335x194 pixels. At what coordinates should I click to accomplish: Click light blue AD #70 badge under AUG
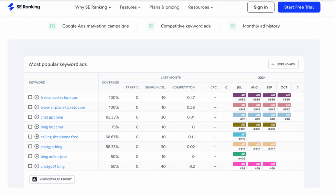[x=255, y=117]
